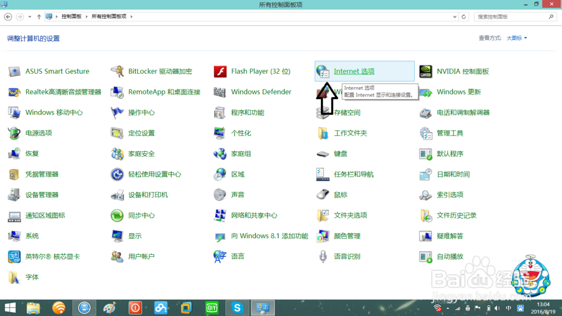Click the 默认程序 link

tap(450, 154)
